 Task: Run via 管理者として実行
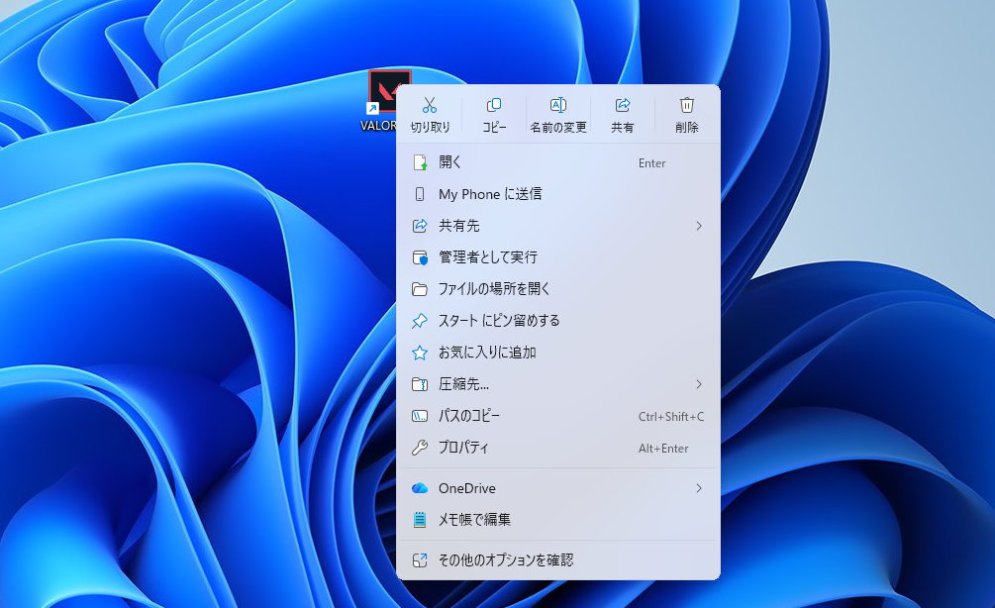point(487,257)
